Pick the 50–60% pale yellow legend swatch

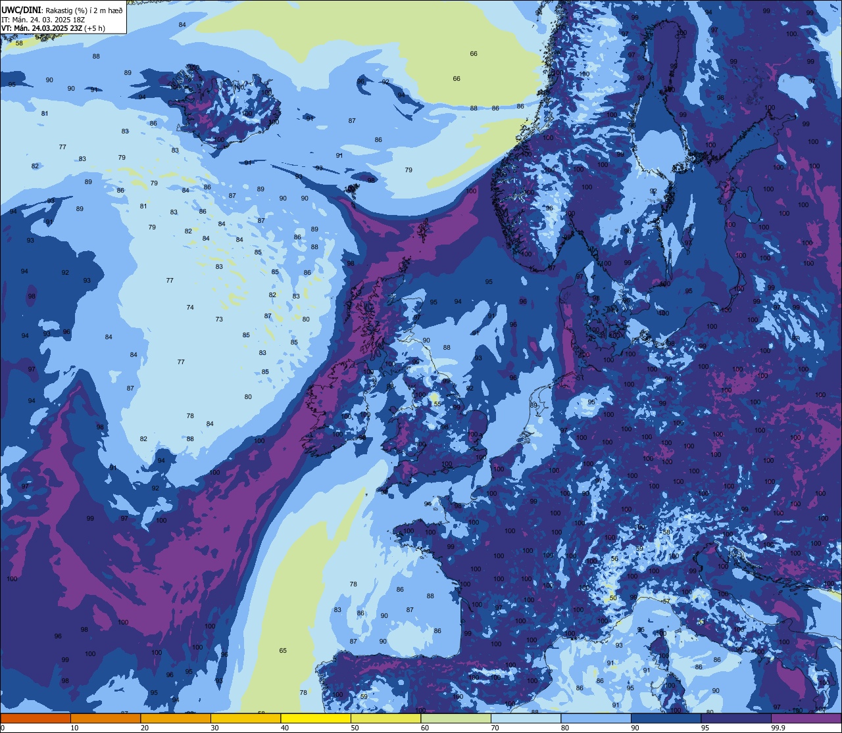tap(385, 718)
